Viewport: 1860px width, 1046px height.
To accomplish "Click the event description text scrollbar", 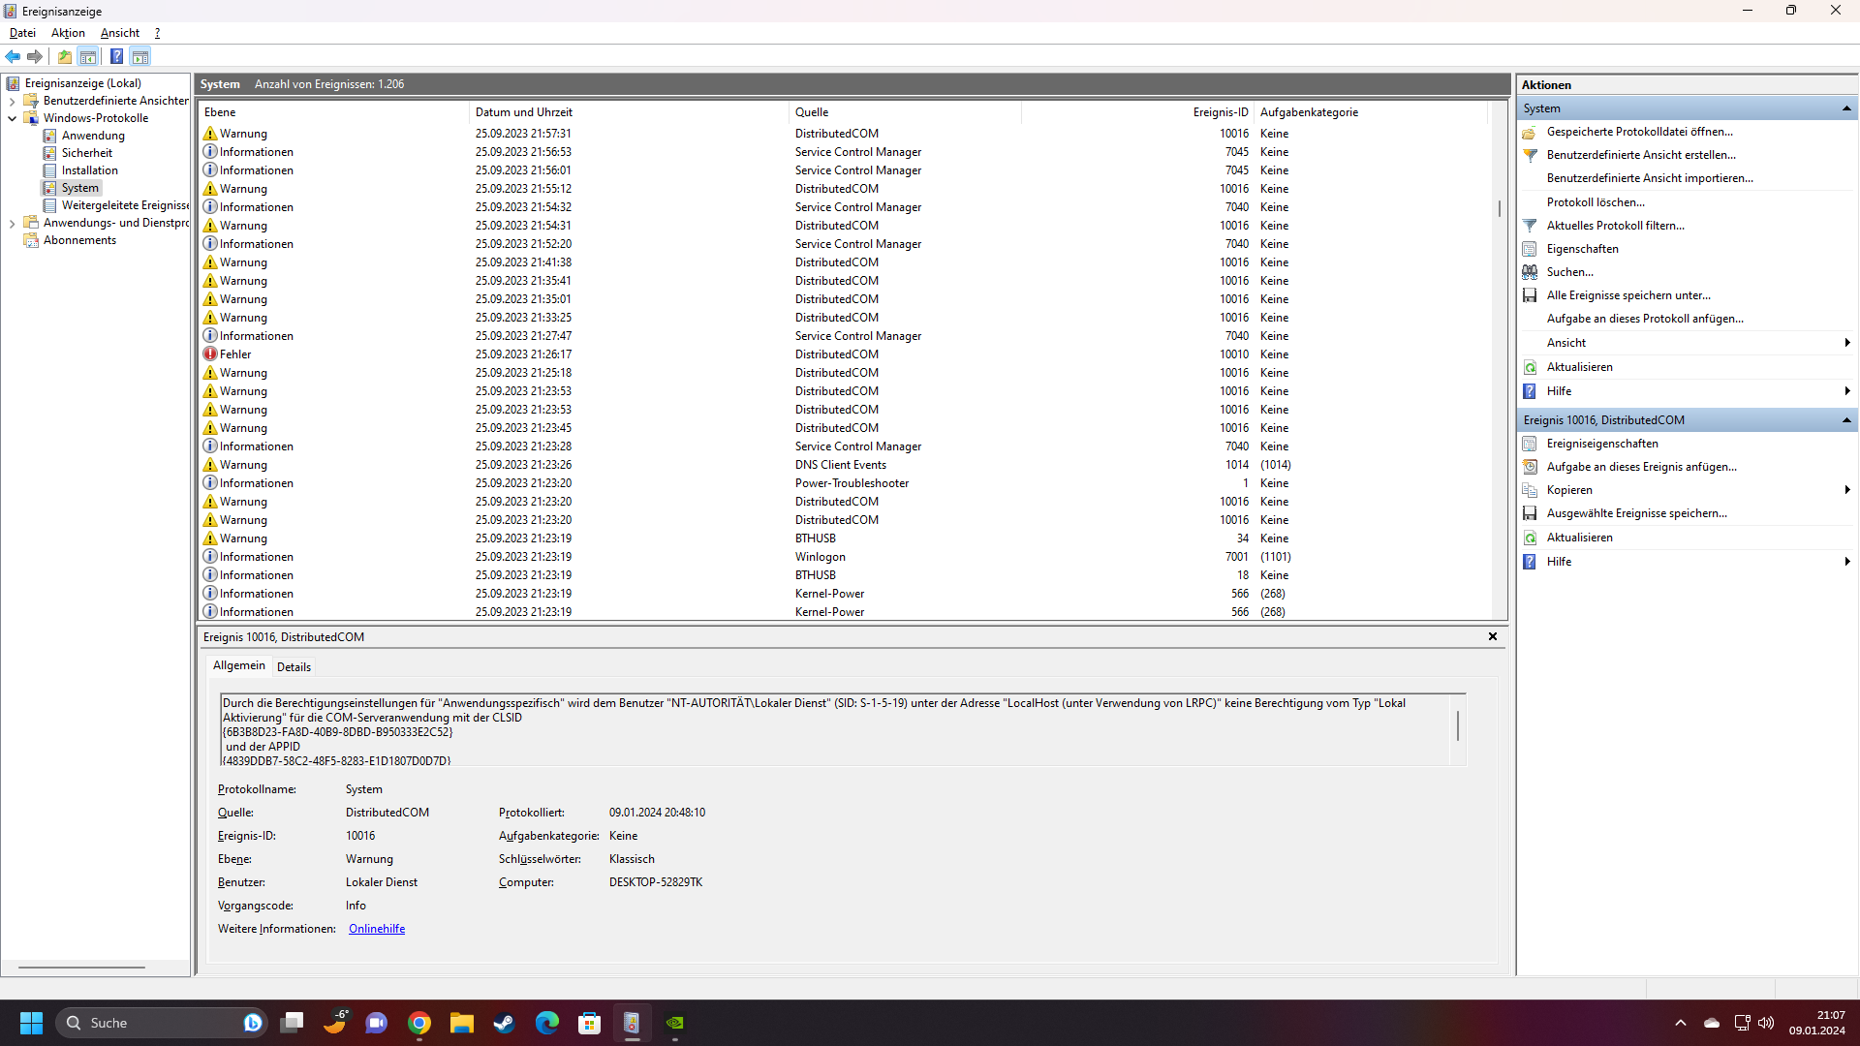I will tap(1458, 726).
